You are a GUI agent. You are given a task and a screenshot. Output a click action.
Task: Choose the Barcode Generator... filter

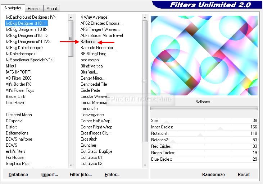pyautogui.click(x=98, y=48)
